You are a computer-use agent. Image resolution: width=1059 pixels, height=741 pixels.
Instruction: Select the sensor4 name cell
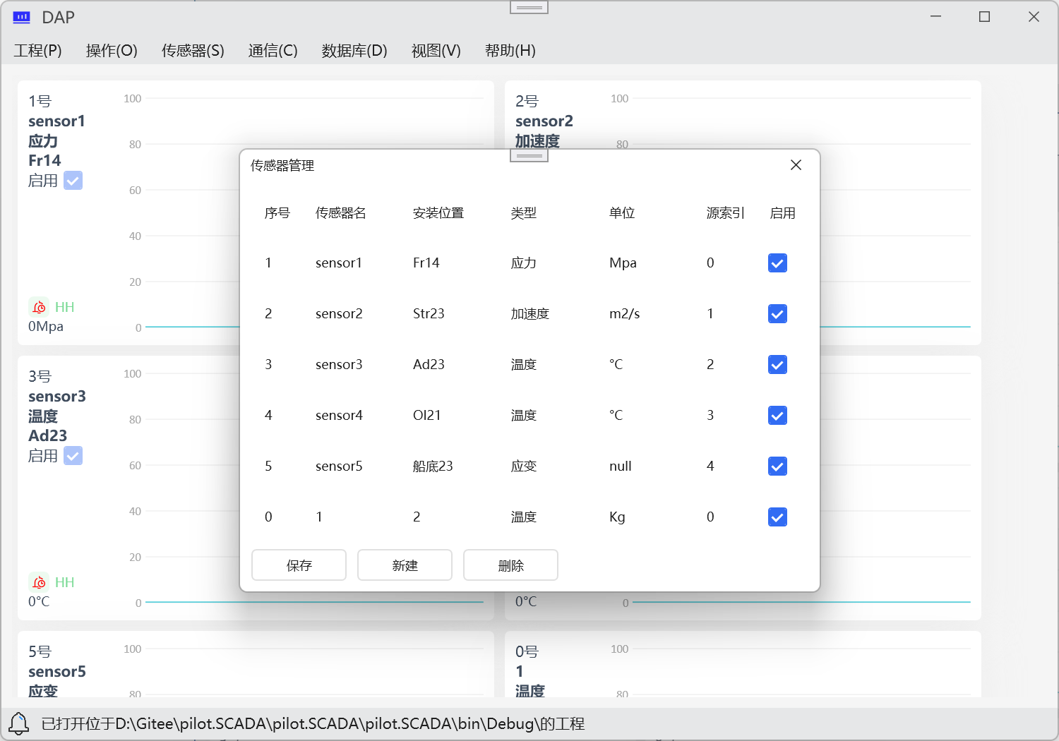(339, 416)
